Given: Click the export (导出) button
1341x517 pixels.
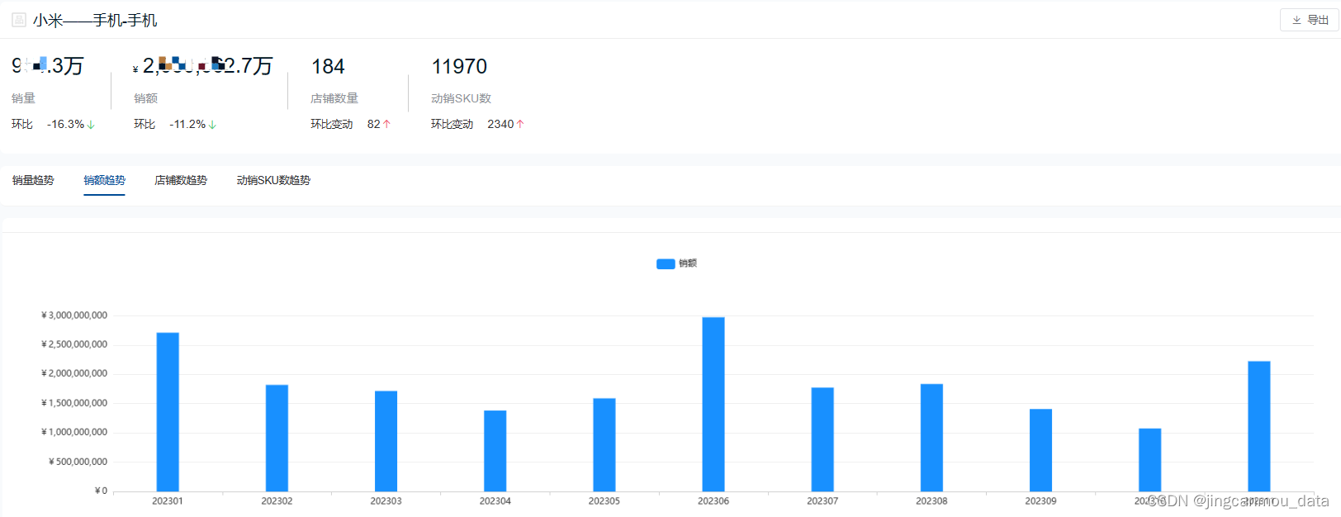Looking at the screenshot, I should coord(1309,20).
